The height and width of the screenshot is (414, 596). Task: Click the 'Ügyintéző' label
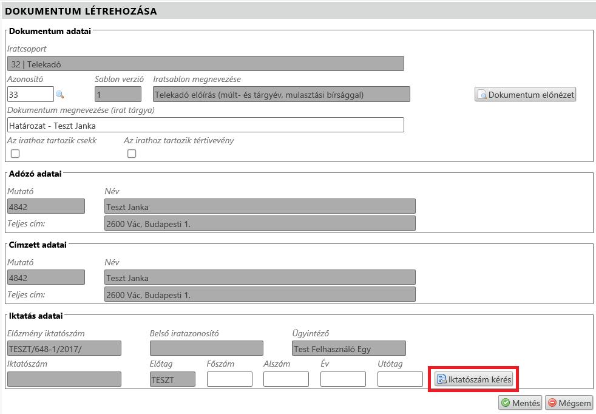(311, 333)
